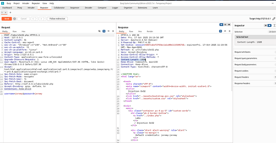Click the request body username=jeremy&password=jeremy line
This screenshot has height=143, width=276.
click(x=23, y=94)
